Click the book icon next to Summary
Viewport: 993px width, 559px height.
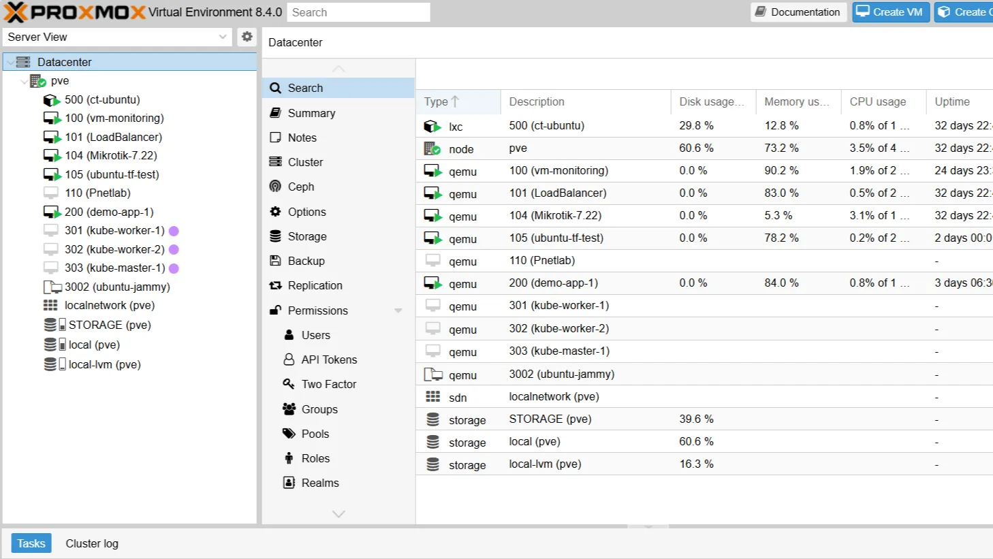(275, 113)
